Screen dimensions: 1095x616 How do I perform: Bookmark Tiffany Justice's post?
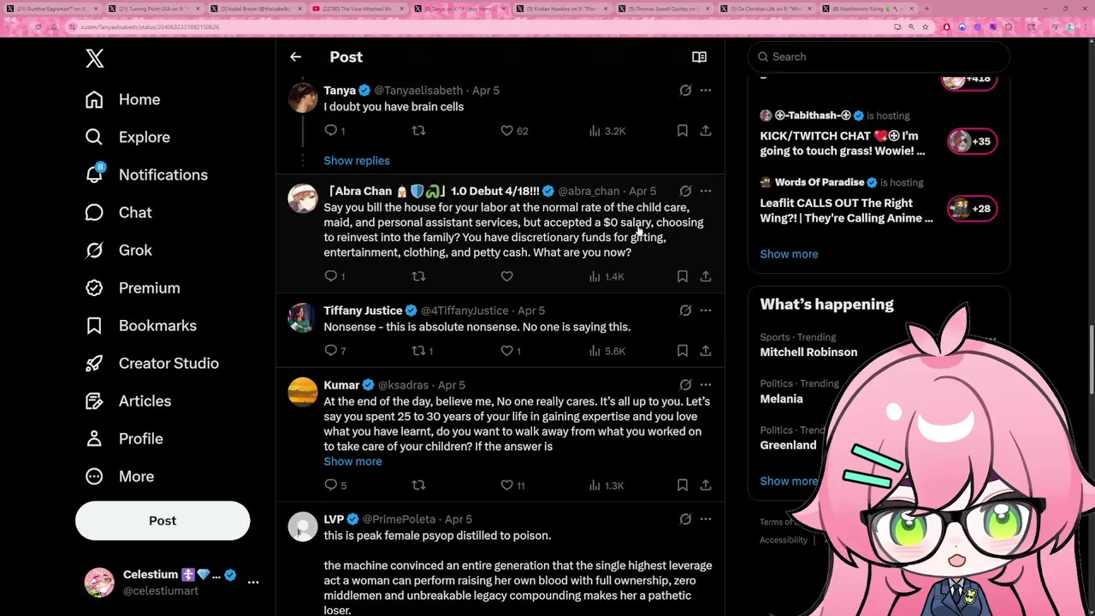pyautogui.click(x=683, y=351)
